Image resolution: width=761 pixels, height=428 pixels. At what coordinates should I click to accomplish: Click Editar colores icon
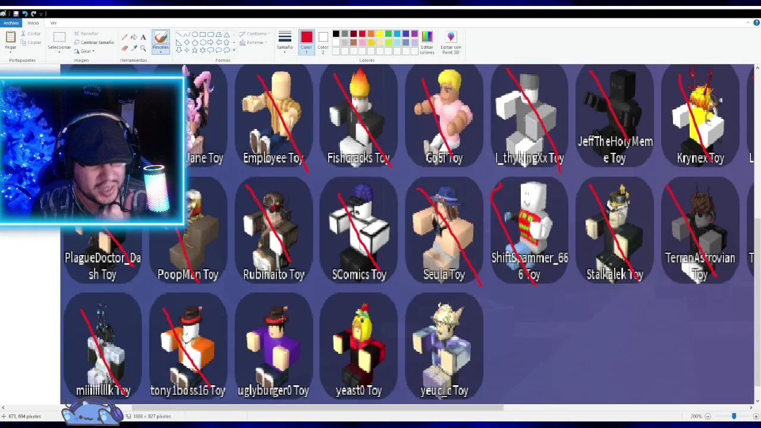[x=427, y=37]
